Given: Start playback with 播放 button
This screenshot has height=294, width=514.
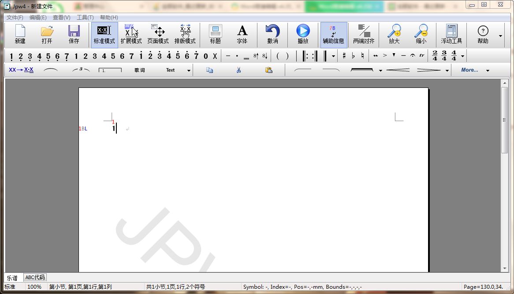Looking at the screenshot, I should 303,34.
